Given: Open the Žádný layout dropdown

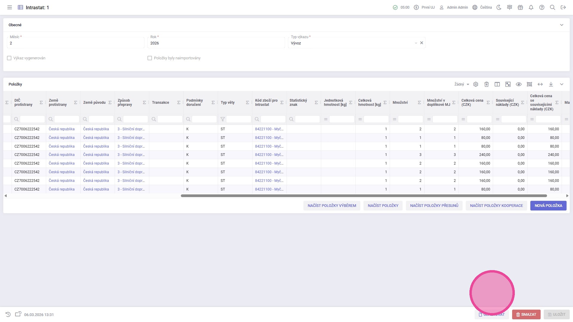Looking at the screenshot, I should click(462, 84).
